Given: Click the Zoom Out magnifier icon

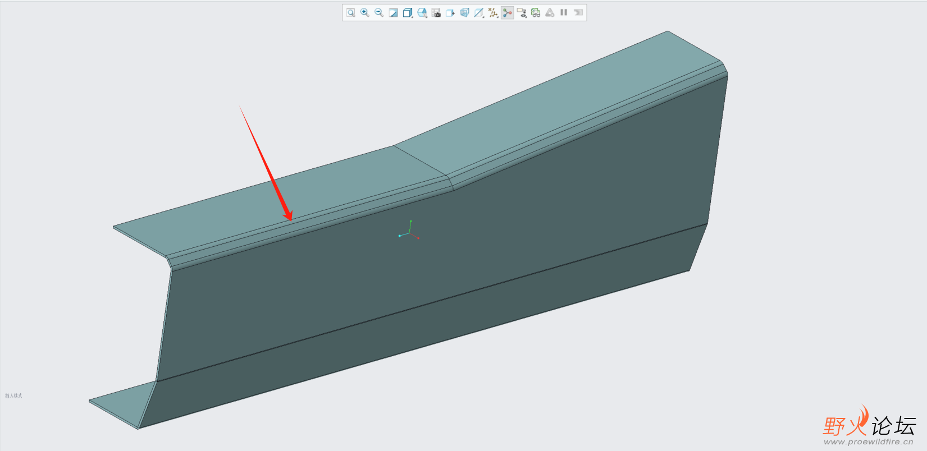Looking at the screenshot, I should 379,12.
